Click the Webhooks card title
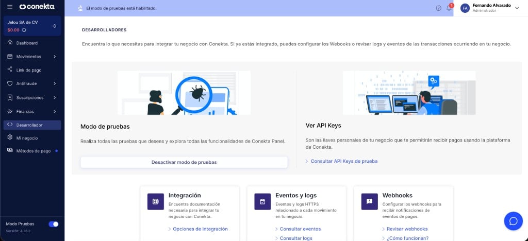The height and width of the screenshot is (241, 528). point(398,195)
